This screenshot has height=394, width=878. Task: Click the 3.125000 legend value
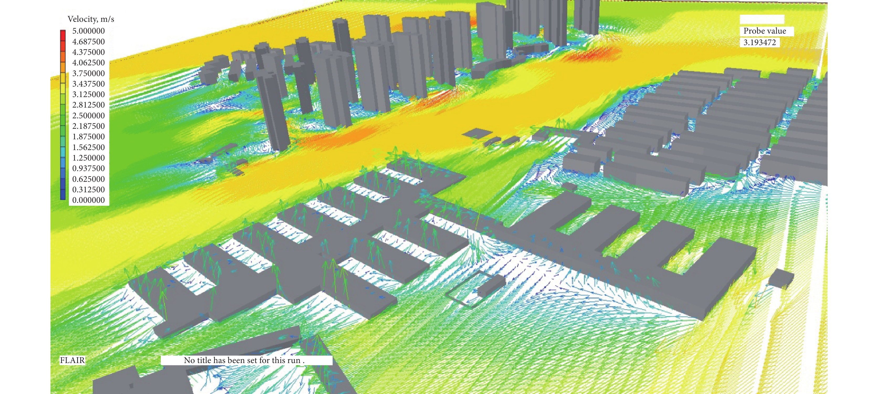point(88,94)
